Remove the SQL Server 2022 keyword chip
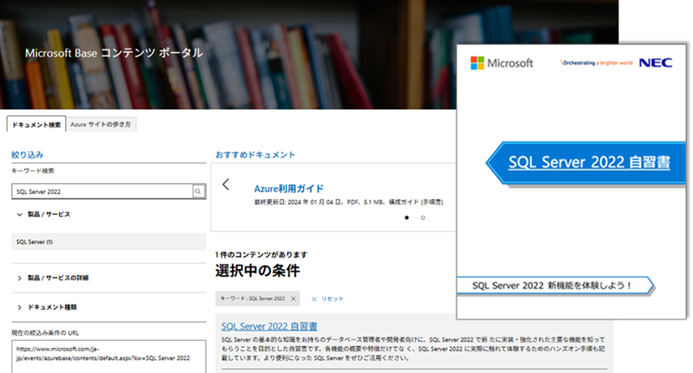Screen dimensions: 693x373 [293, 299]
